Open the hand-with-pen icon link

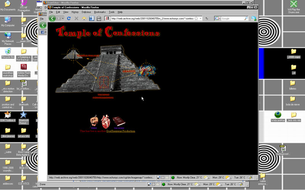(x=94, y=121)
